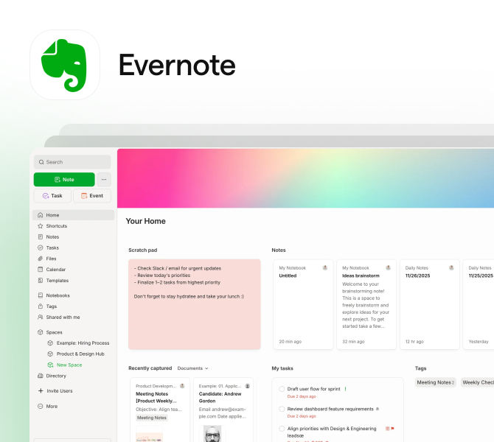Click the My tasks section heading
The height and width of the screenshot is (442, 494).
point(282,368)
